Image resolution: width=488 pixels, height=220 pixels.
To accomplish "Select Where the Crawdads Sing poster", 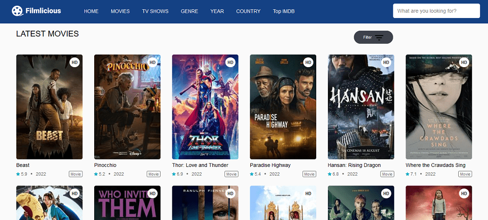I will pyautogui.click(x=439, y=107).
